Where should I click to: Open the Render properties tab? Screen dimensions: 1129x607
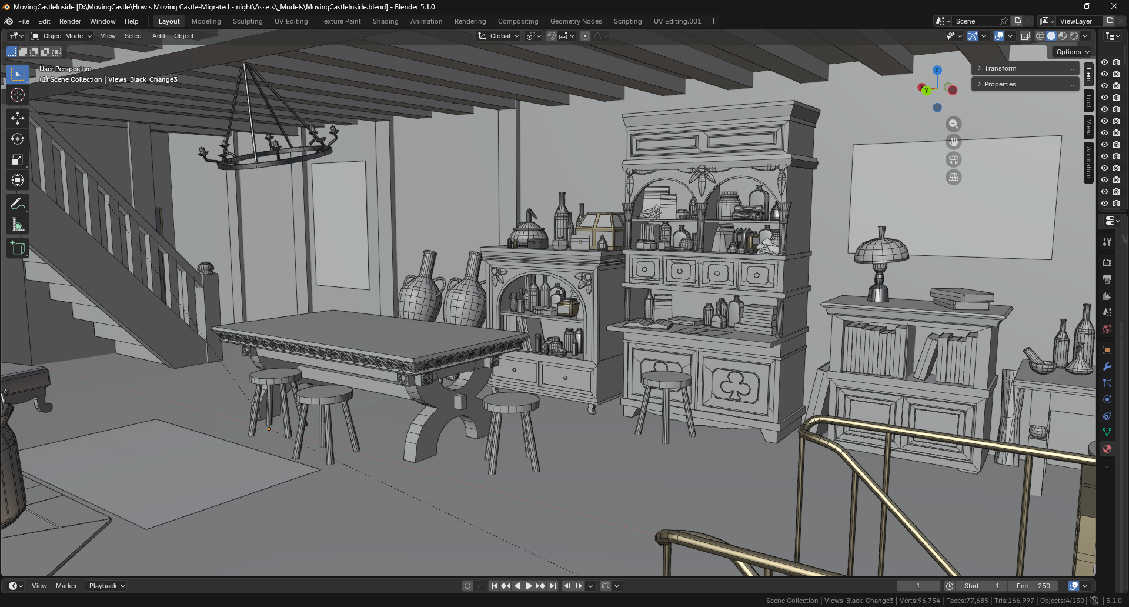(x=1107, y=262)
